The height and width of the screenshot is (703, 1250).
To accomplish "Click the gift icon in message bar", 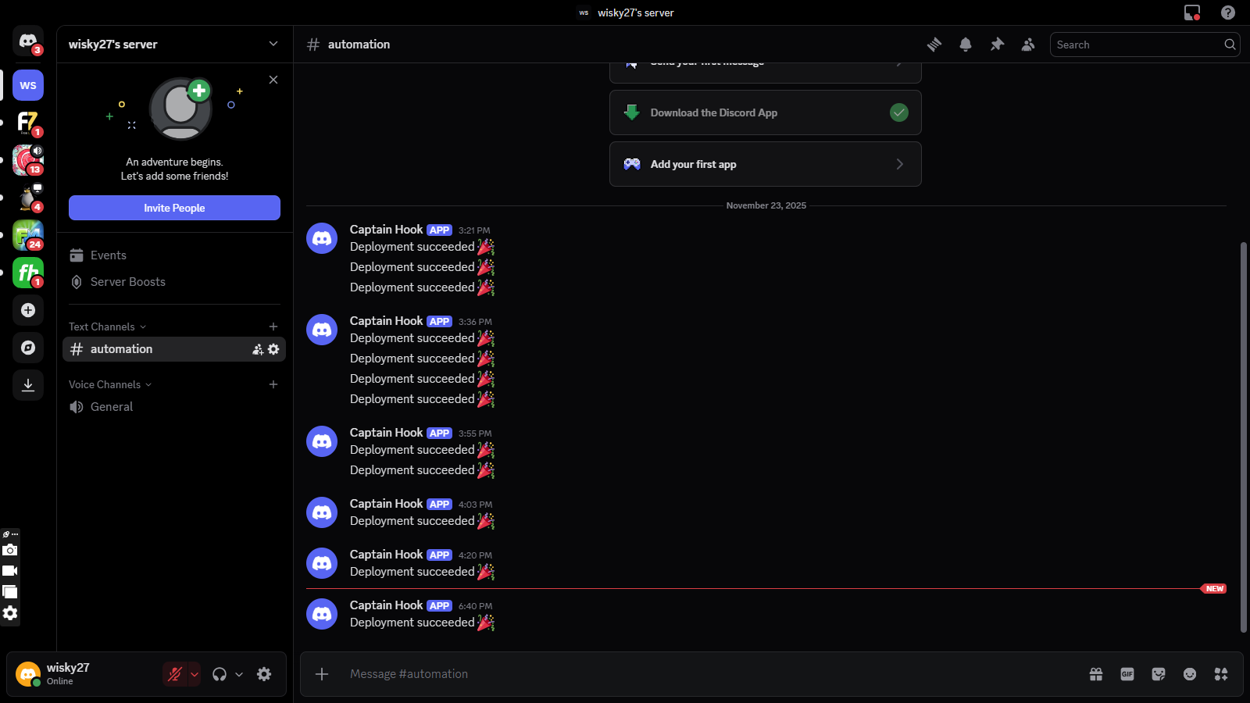I will tap(1096, 674).
